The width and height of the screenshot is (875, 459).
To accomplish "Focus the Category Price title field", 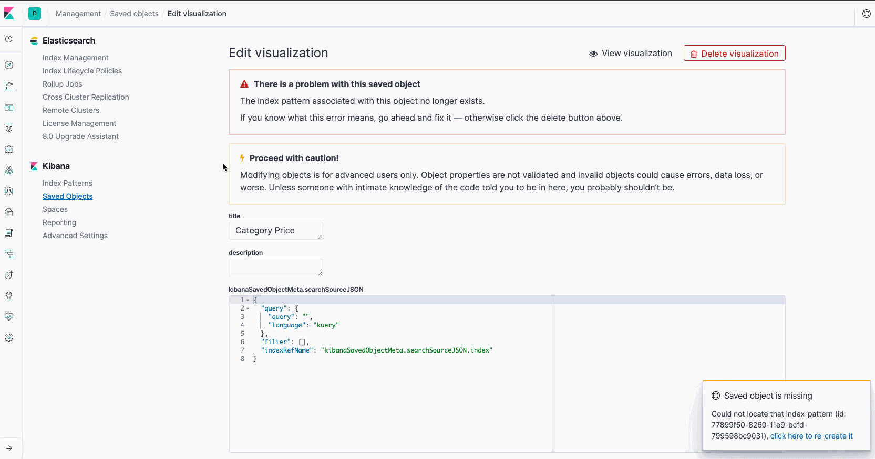I will (275, 231).
